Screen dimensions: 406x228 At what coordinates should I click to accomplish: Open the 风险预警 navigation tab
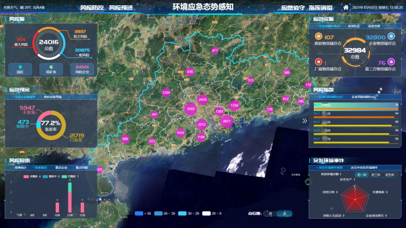[x=121, y=8]
